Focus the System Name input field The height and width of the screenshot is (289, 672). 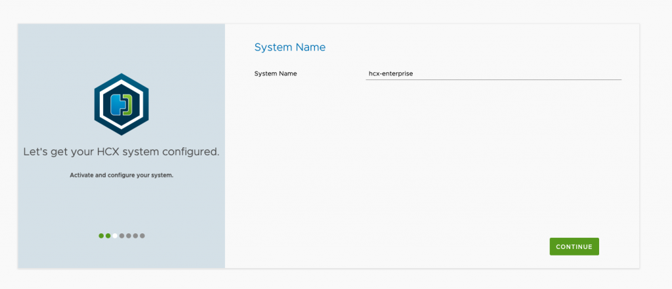493,73
